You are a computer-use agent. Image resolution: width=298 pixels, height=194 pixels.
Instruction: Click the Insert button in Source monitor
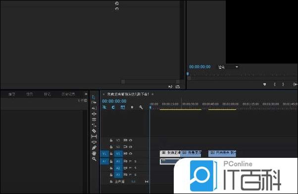(170, 87)
